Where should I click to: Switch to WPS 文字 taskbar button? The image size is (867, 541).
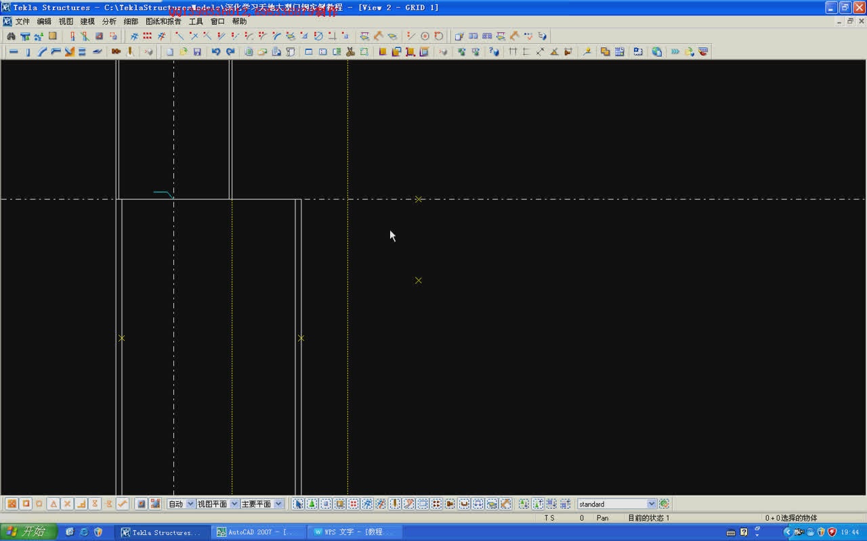tap(355, 532)
